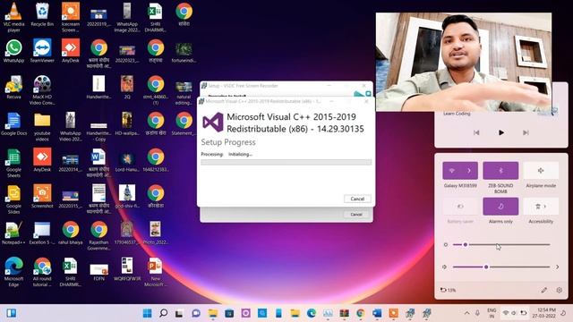Open the rahul bhaiya Chrome shortcut
Viewport: 573px width, 322px height.
tap(70, 233)
